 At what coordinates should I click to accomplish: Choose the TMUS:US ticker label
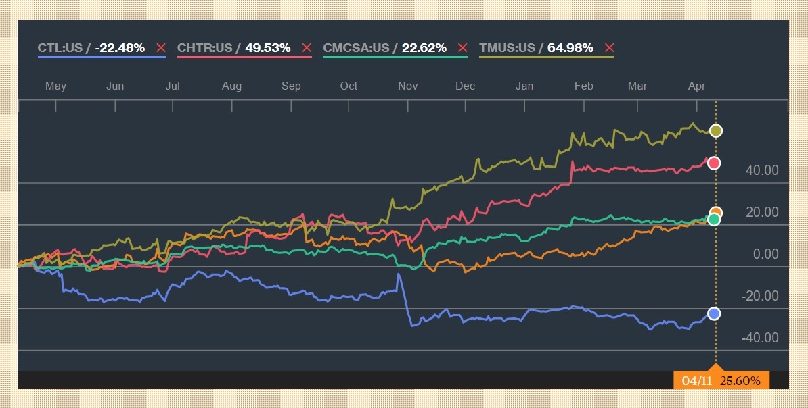click(x=507, y=48)
